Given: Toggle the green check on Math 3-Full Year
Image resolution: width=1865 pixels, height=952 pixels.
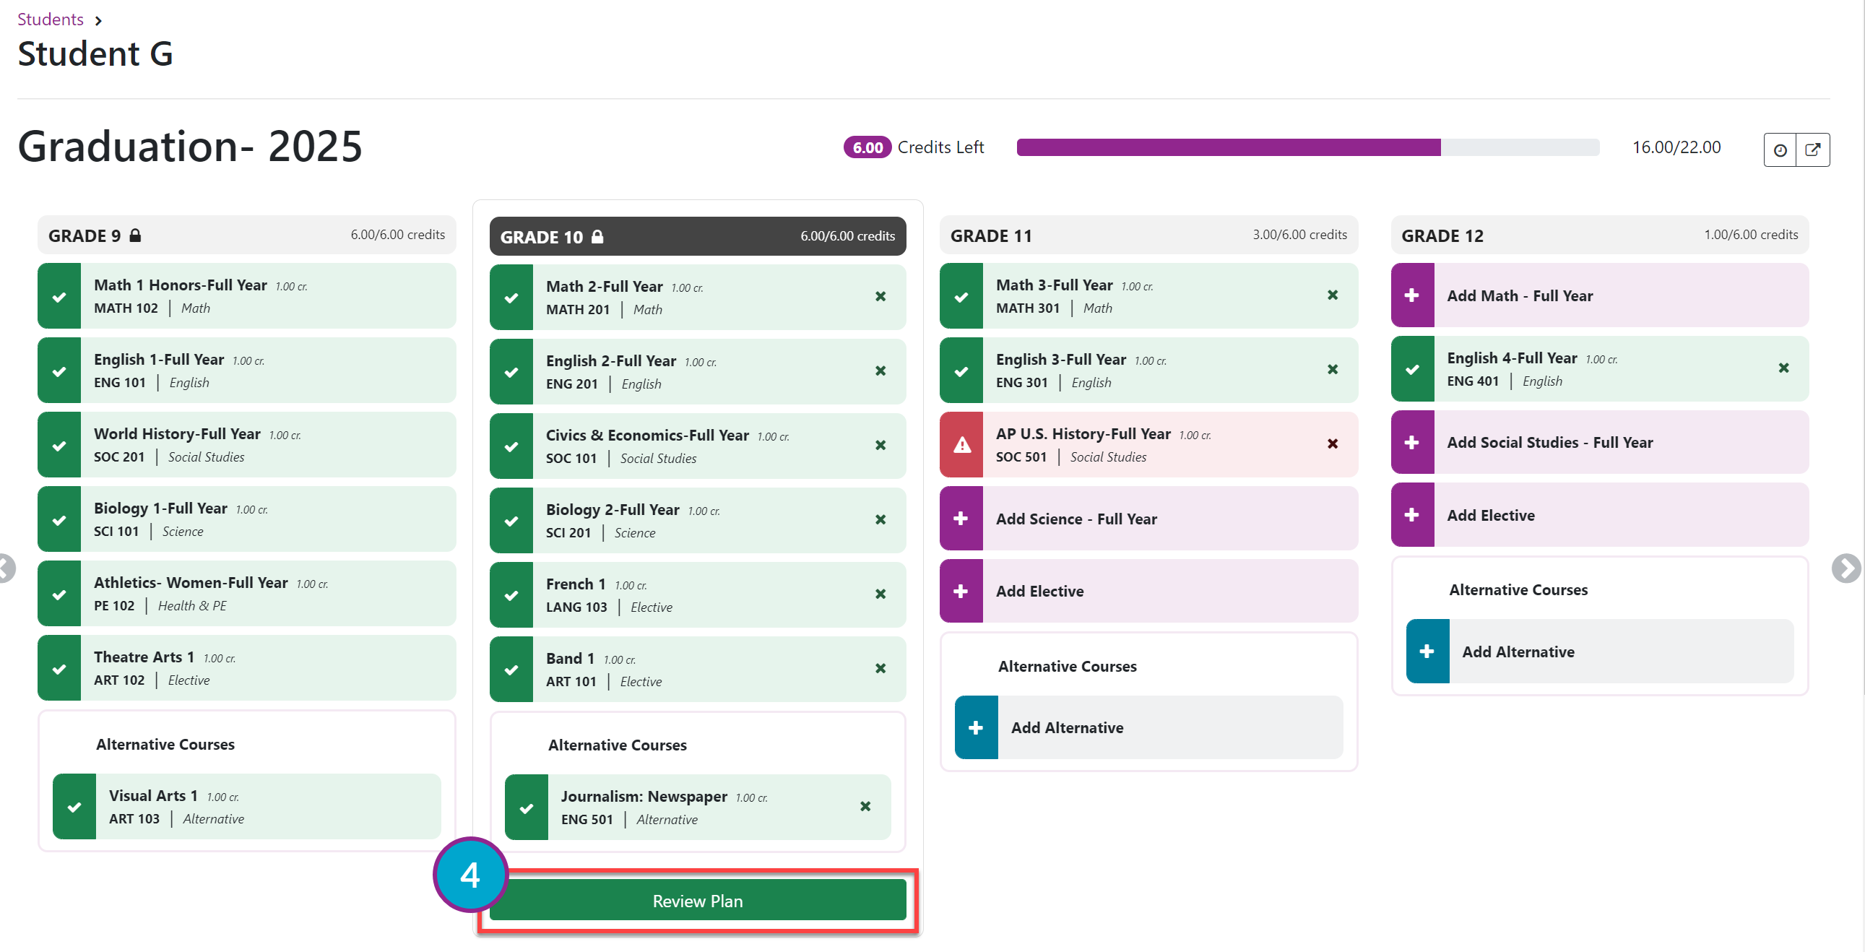Looking at the screenshot, I should (961, 296).
